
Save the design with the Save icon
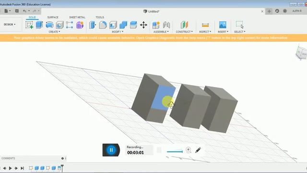(17, 11)
